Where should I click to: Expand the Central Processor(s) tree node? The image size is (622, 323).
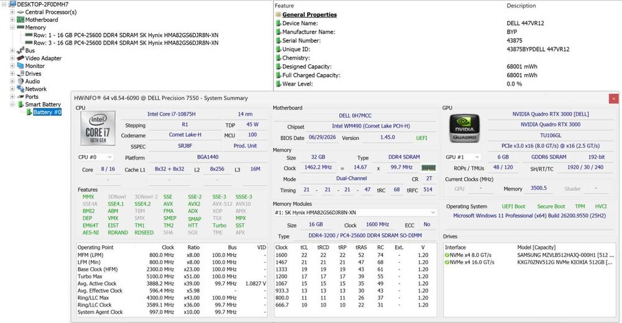click(x=12, y=12)
